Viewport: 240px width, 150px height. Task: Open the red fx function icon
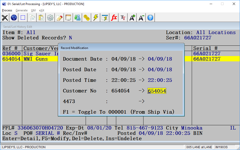[x=114, y=18]
